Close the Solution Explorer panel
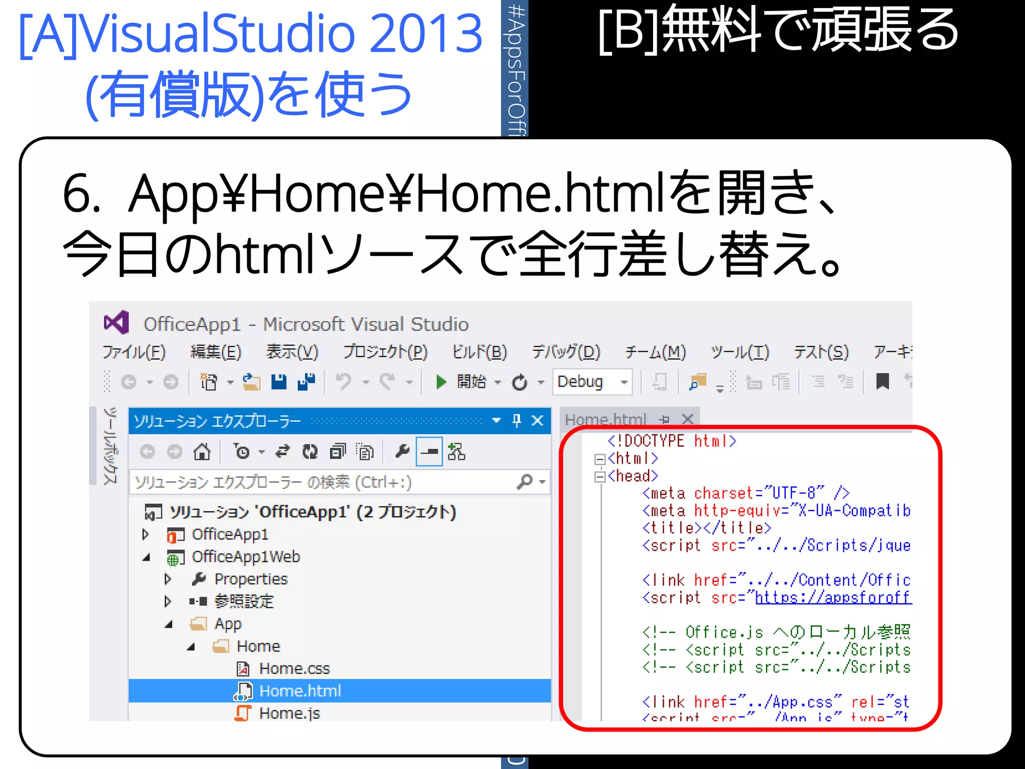Viewport: 1025px width, 769px height. click(537, 421)
